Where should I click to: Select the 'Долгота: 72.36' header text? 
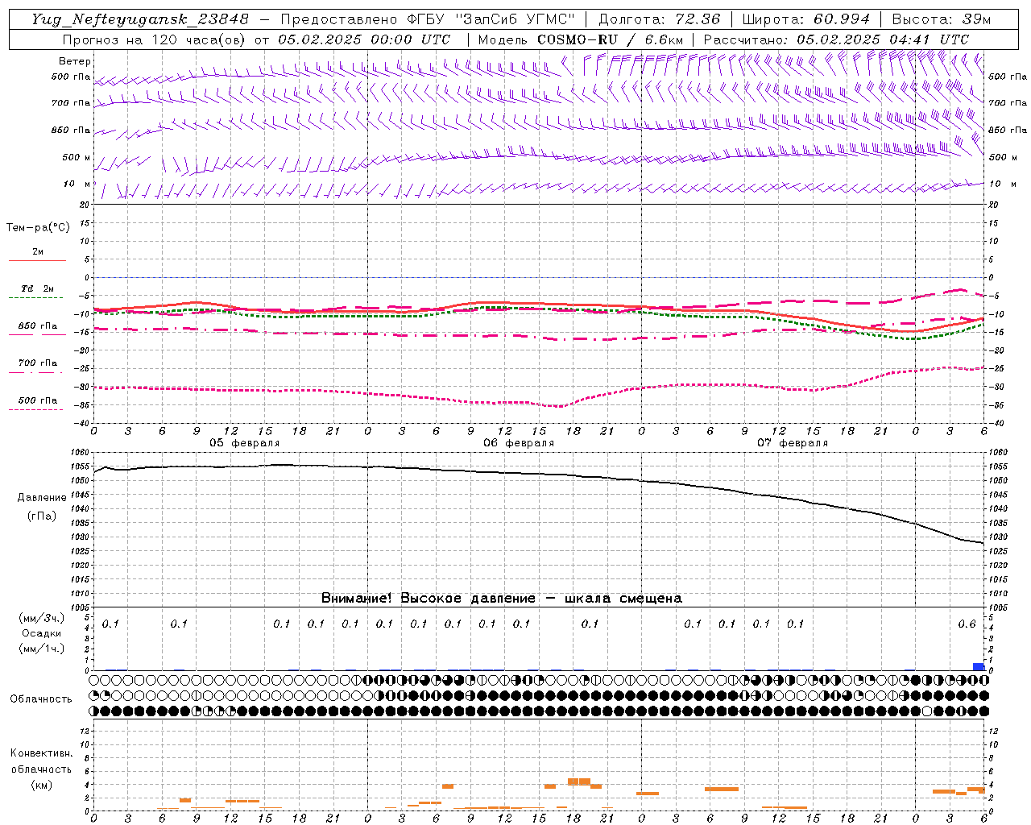pos(659,19)
